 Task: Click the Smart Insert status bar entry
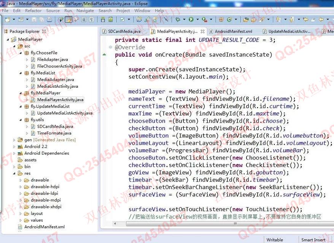click(313, 240)
